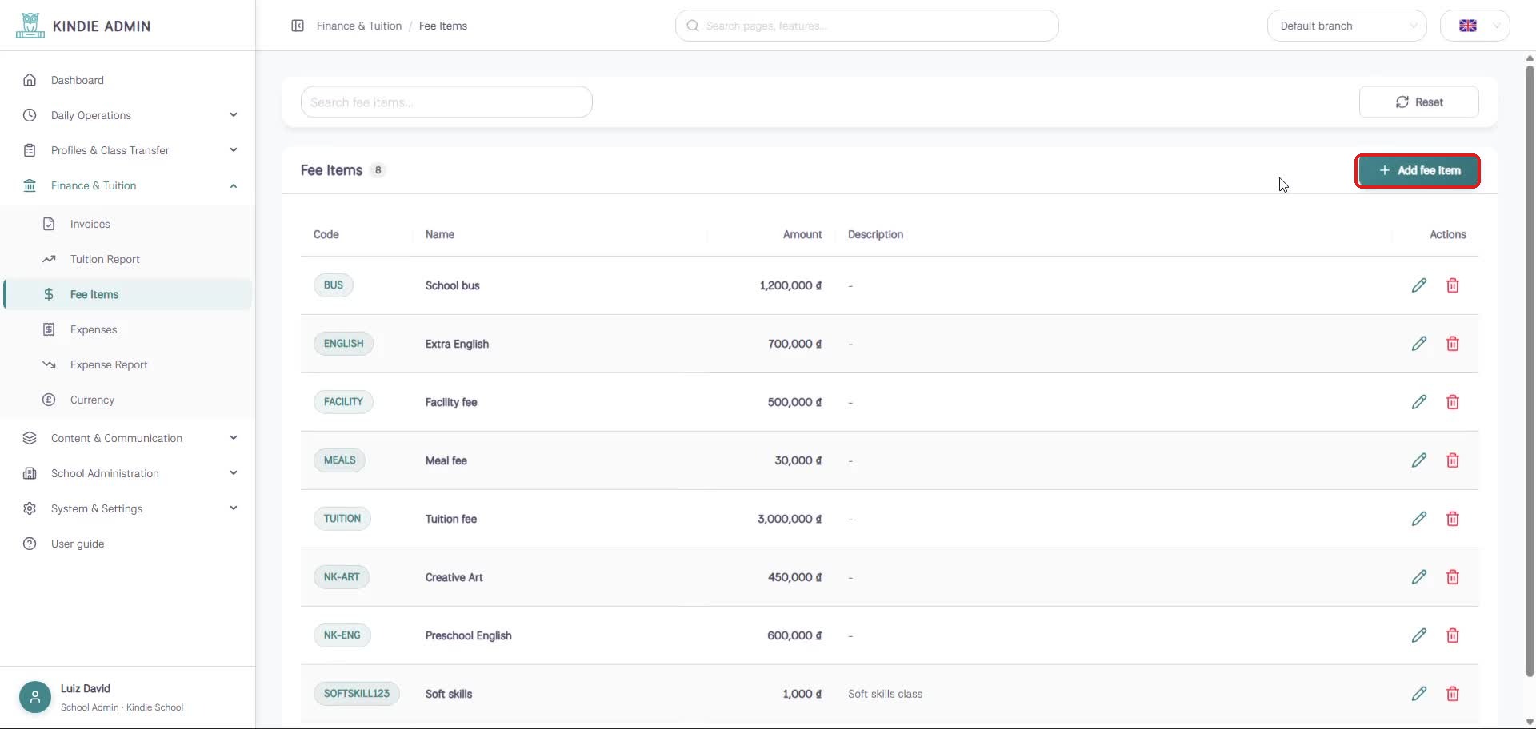Click the edit pencil for School bus
Screen dimensions: 1536x729
coord(1418,285)
